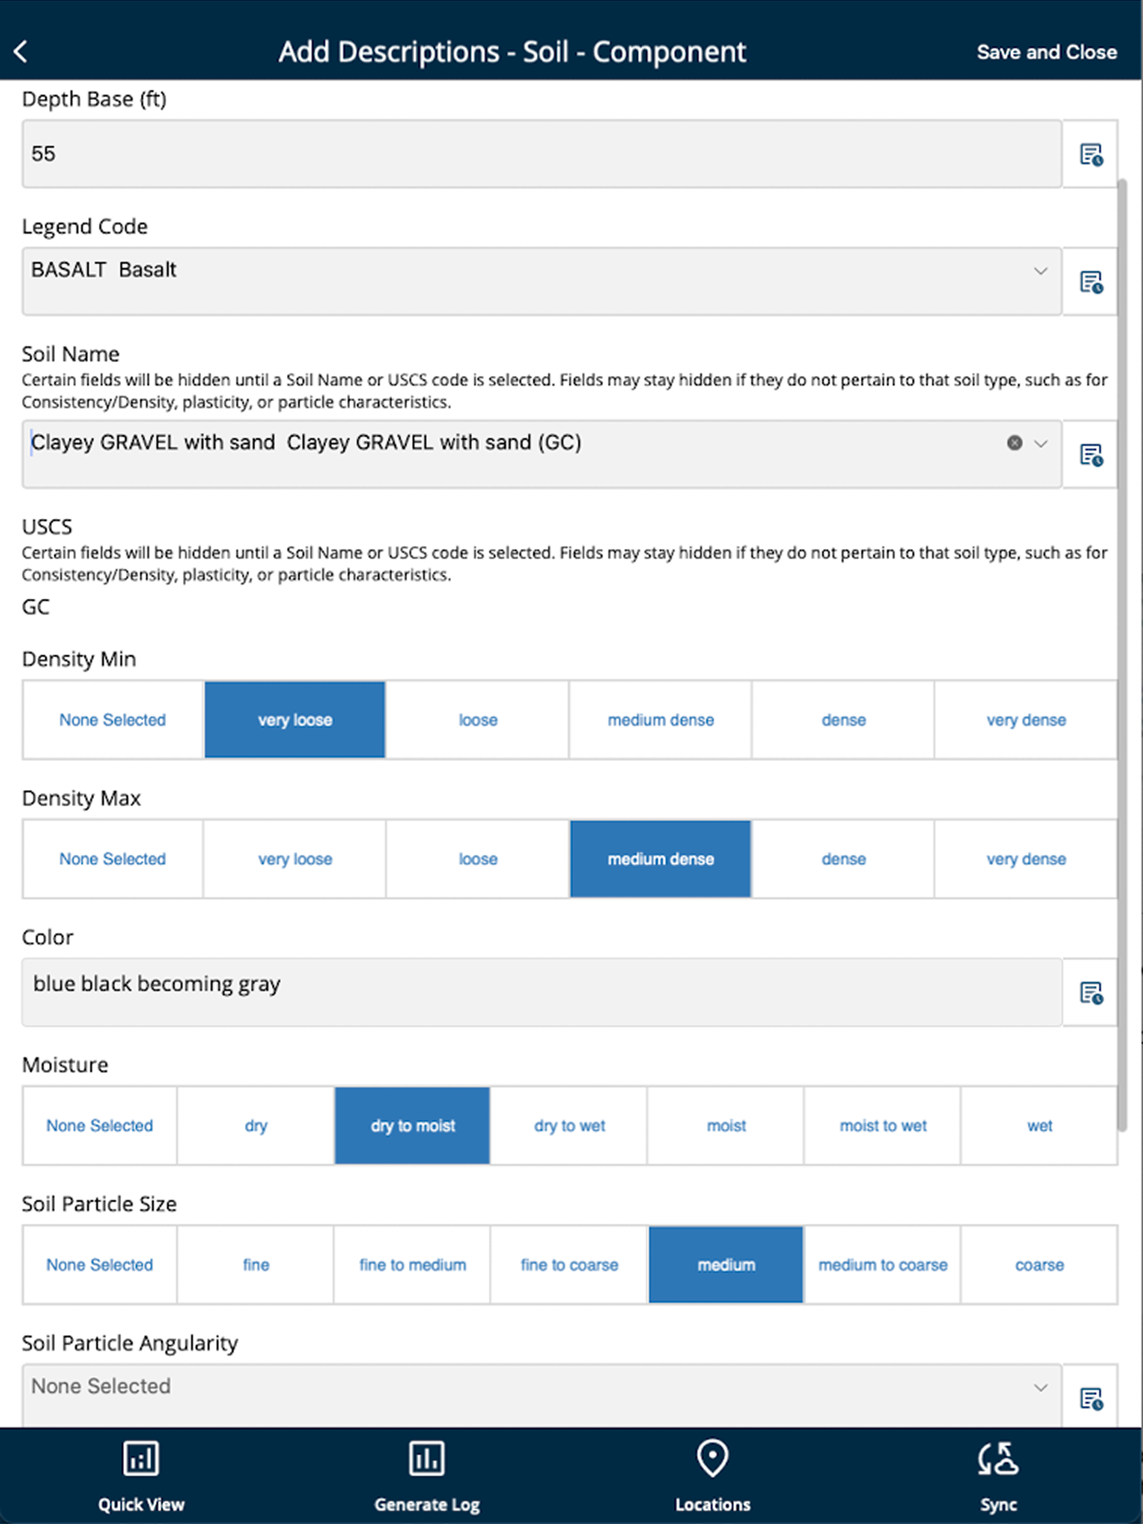The image size is (1143, 1524).
Task: Choose dry to moist for Moisture
Action: [413, 1126]
